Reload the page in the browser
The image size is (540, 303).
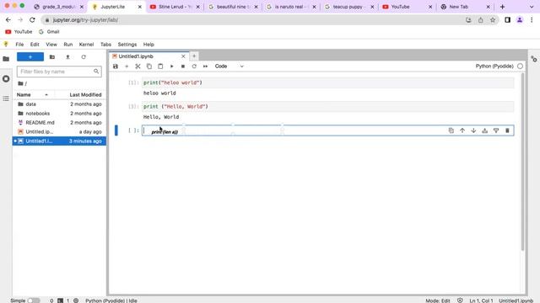point(32,20)
